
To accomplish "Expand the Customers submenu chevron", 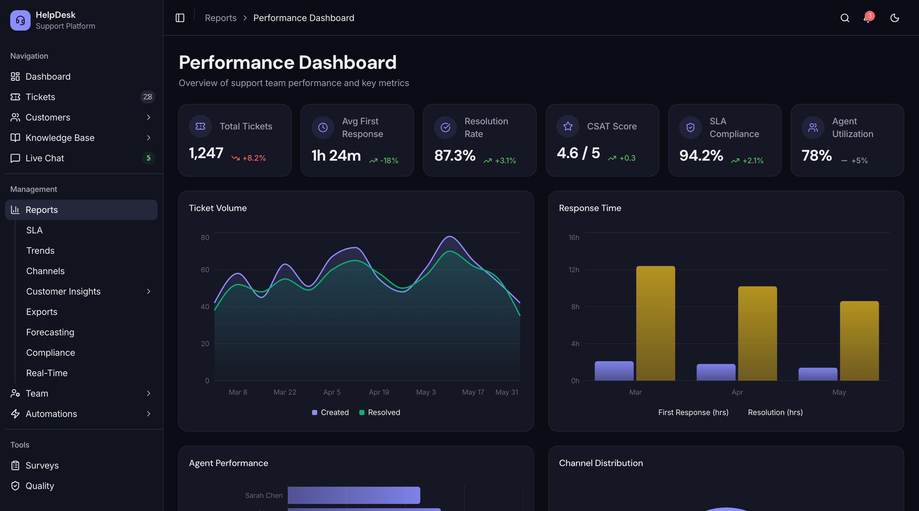I will pyautogui.click(x=148, y=117).
